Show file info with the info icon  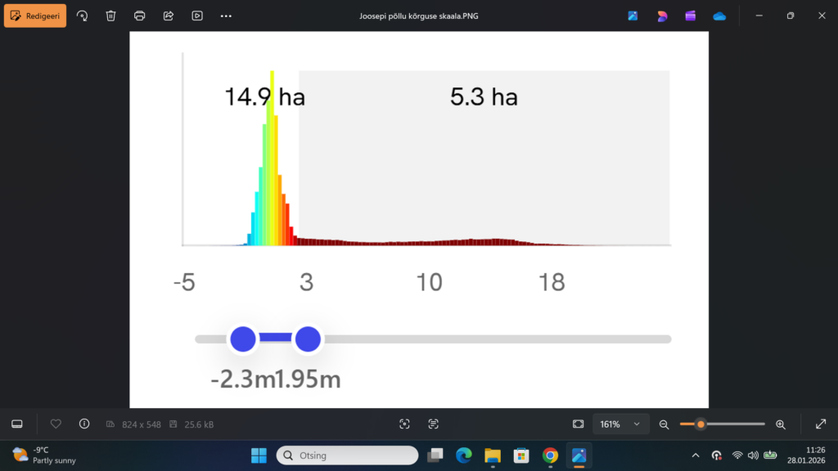(84, 424)
